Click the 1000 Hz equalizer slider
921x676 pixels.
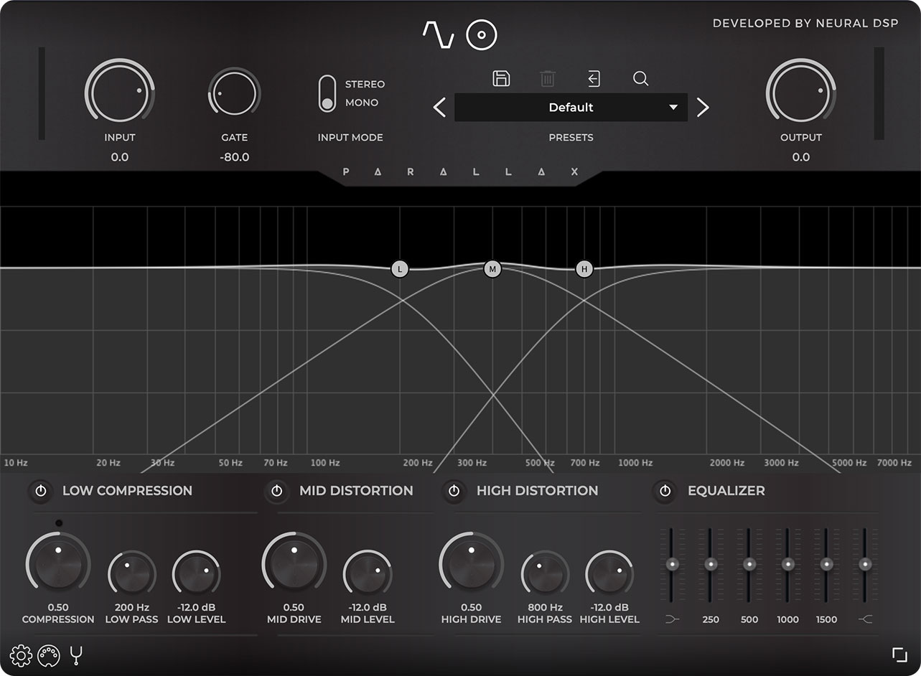pyautogui.click(x=788, y=564)
